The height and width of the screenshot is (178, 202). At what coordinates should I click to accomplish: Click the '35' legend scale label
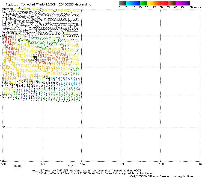(x=168, y=7)
